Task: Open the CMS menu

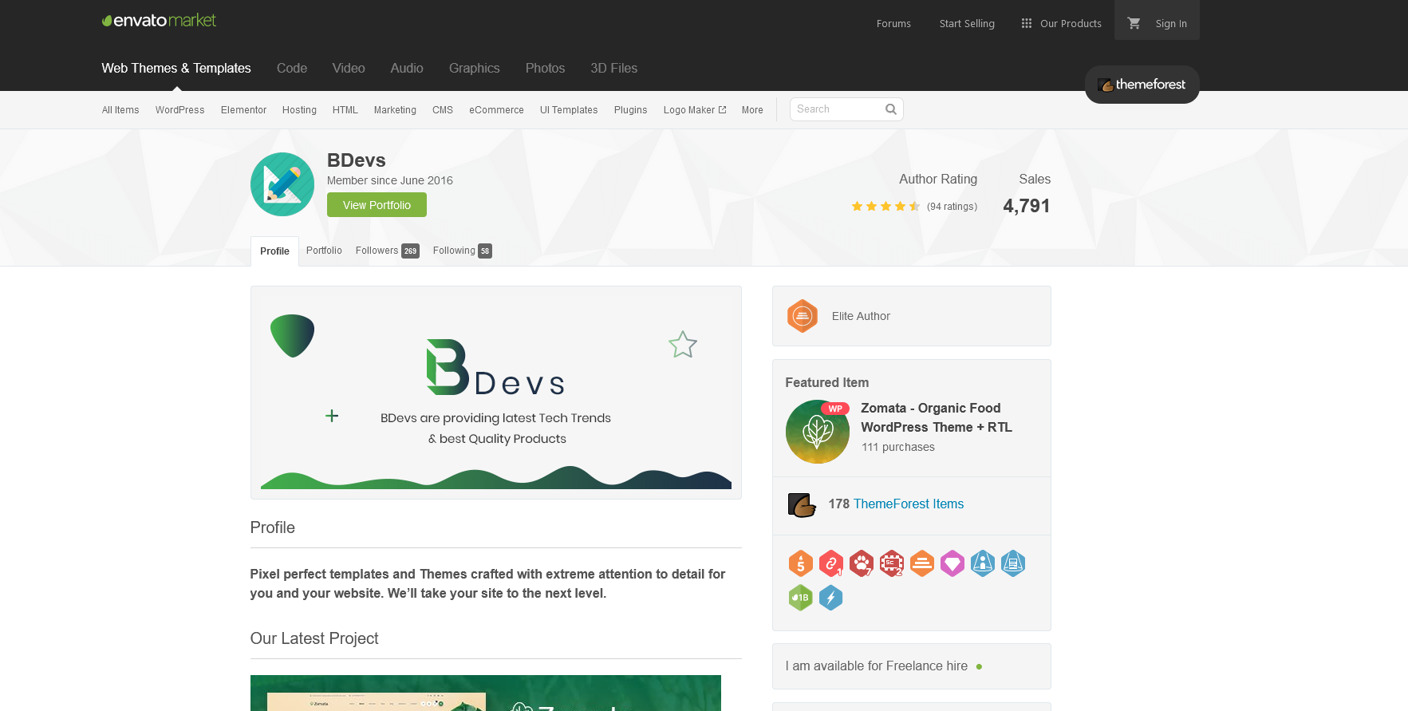Action: click(443, 110)
